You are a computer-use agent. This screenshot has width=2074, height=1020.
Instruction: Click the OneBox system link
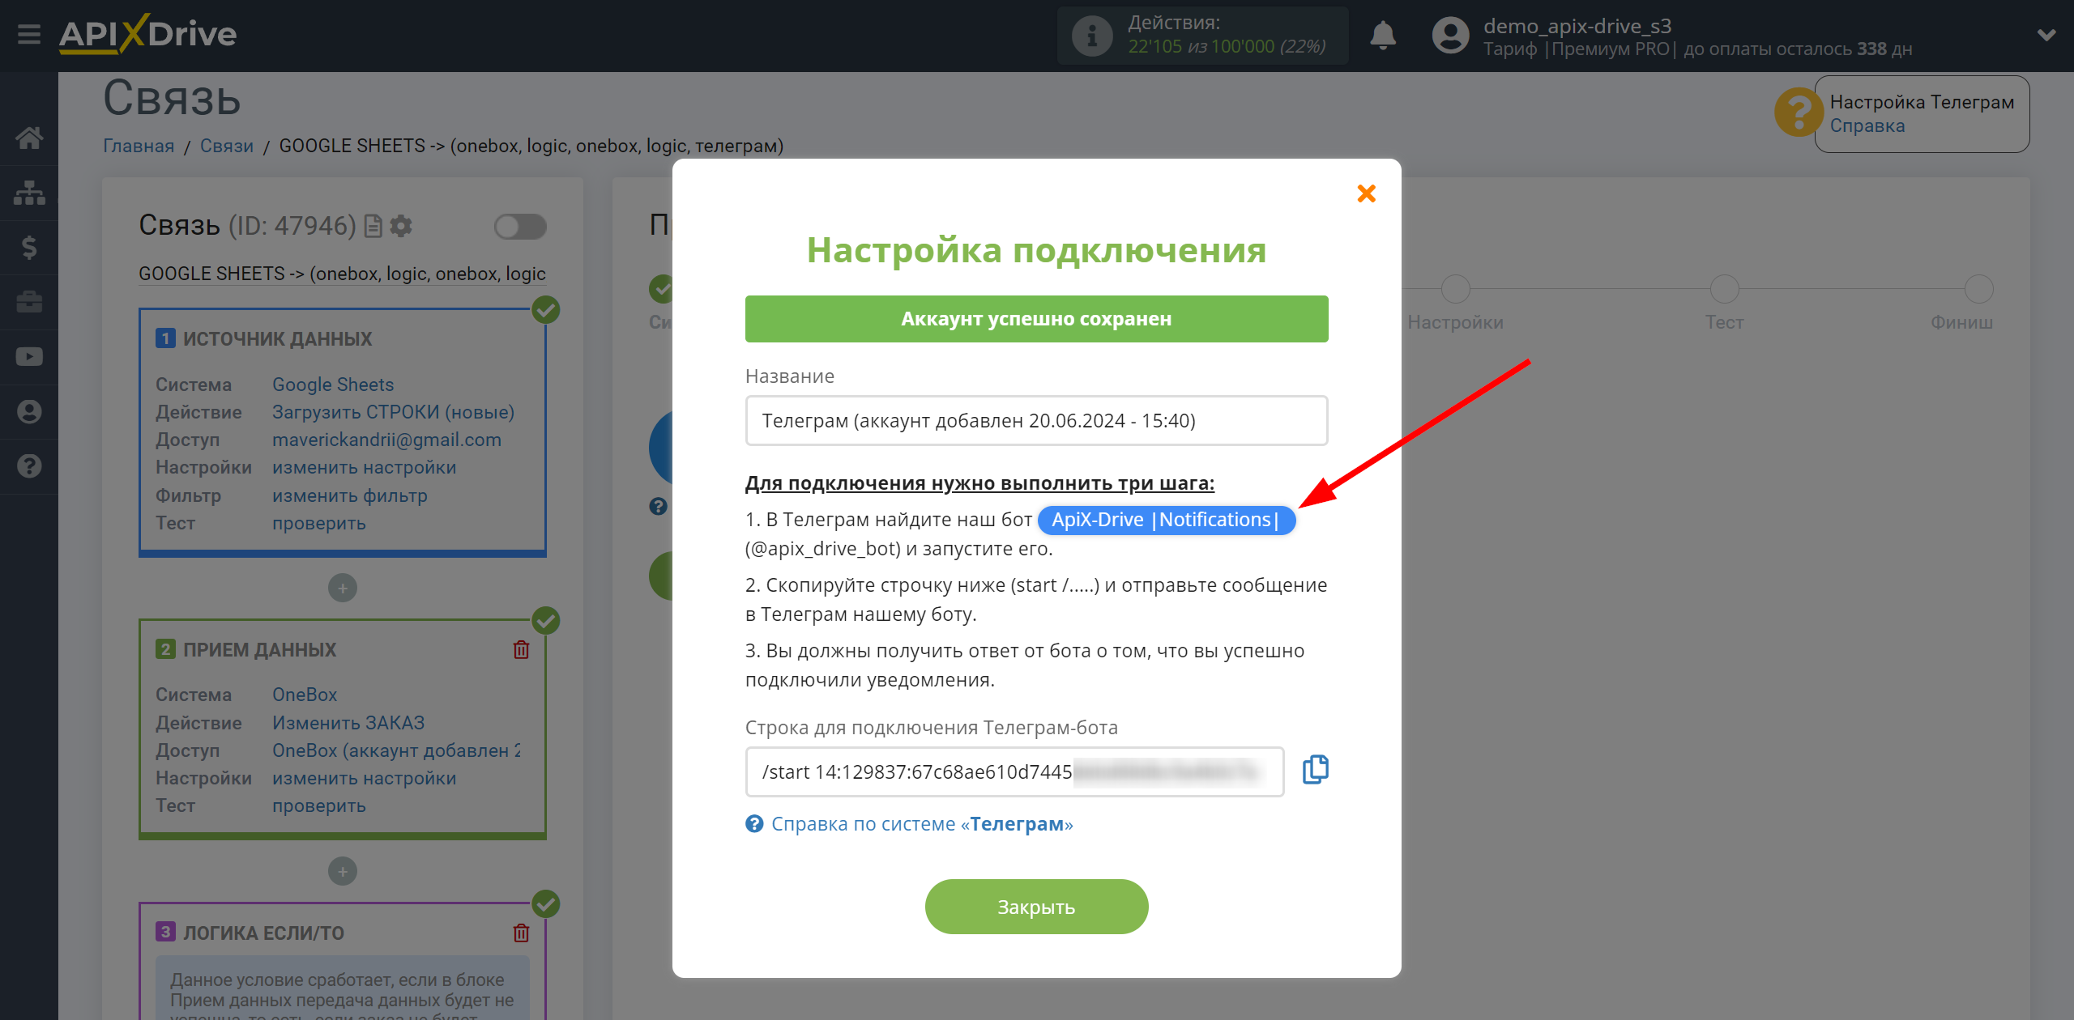point(305,695)
